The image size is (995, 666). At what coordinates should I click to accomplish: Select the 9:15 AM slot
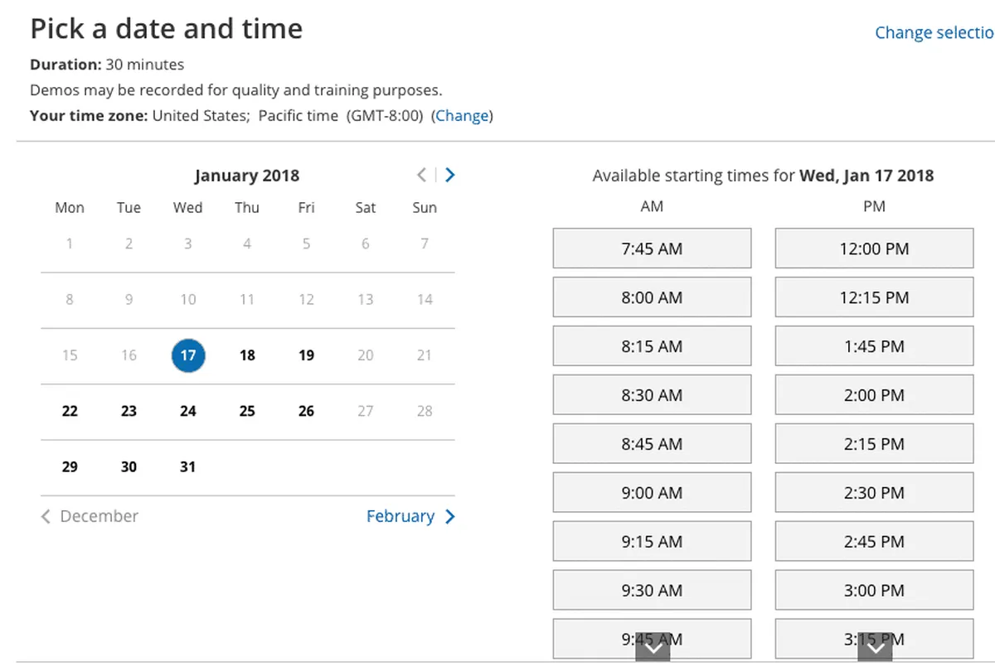[652, 542]
